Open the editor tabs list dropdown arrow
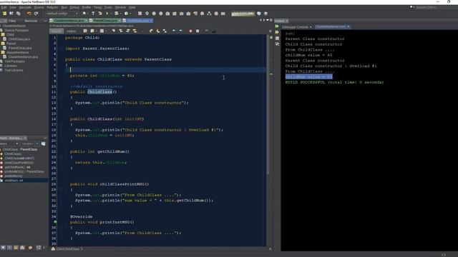Image resolution: width=458 pixels, height=257 pixels. pyautogui.click(x=268, y=21)
